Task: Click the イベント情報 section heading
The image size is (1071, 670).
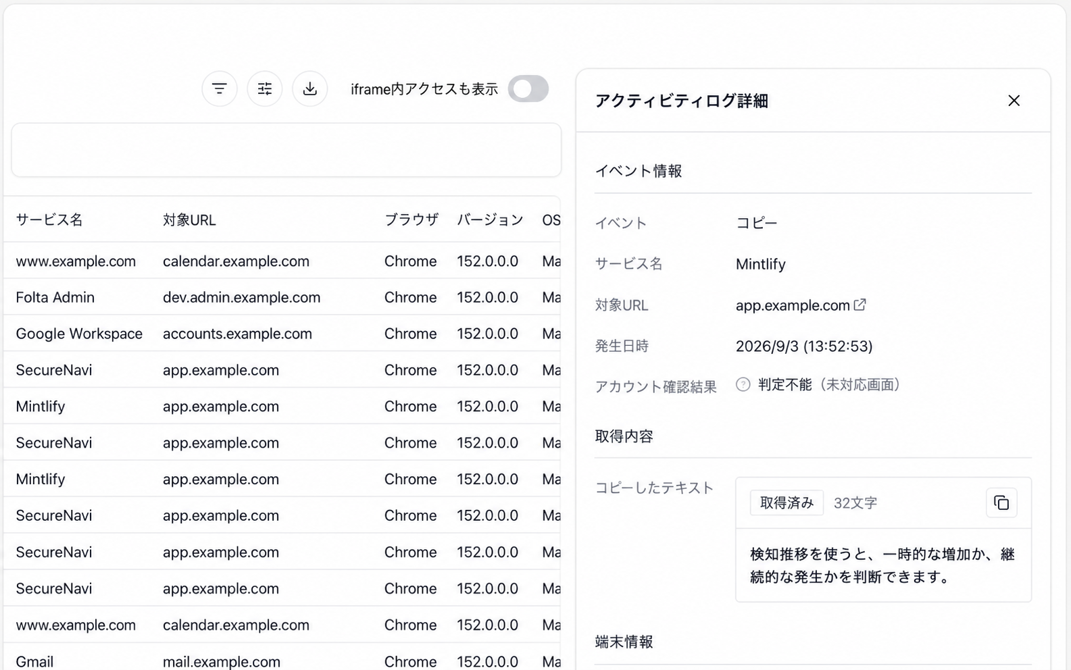Action: pyautogui.click(x=639, y=171)
